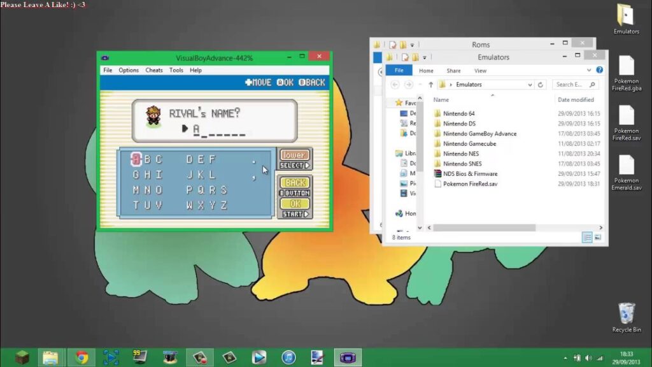The image size is (652, 367).
Task: Select the Pokemon Emerald.sav desktop file
Action: pos(626,172)
